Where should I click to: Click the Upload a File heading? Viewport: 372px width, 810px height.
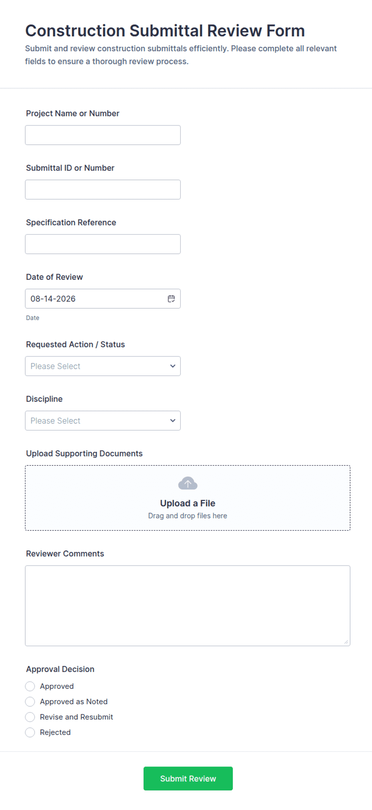(188, 503)
